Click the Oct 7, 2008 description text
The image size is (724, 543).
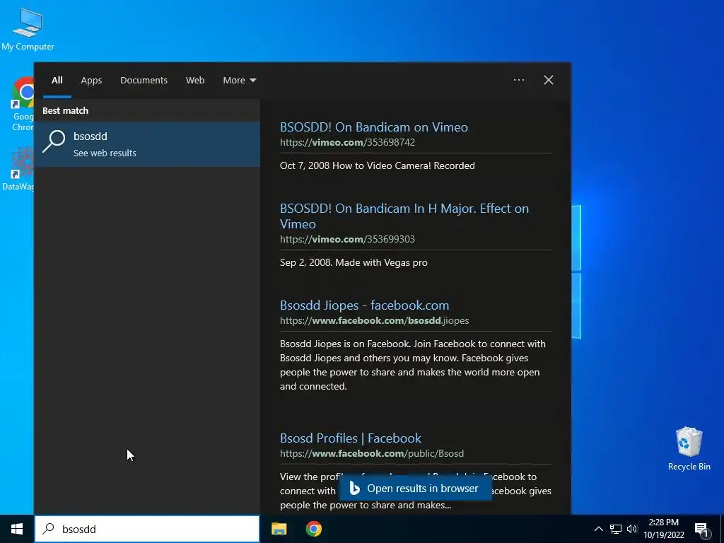[x=378, y=165]
